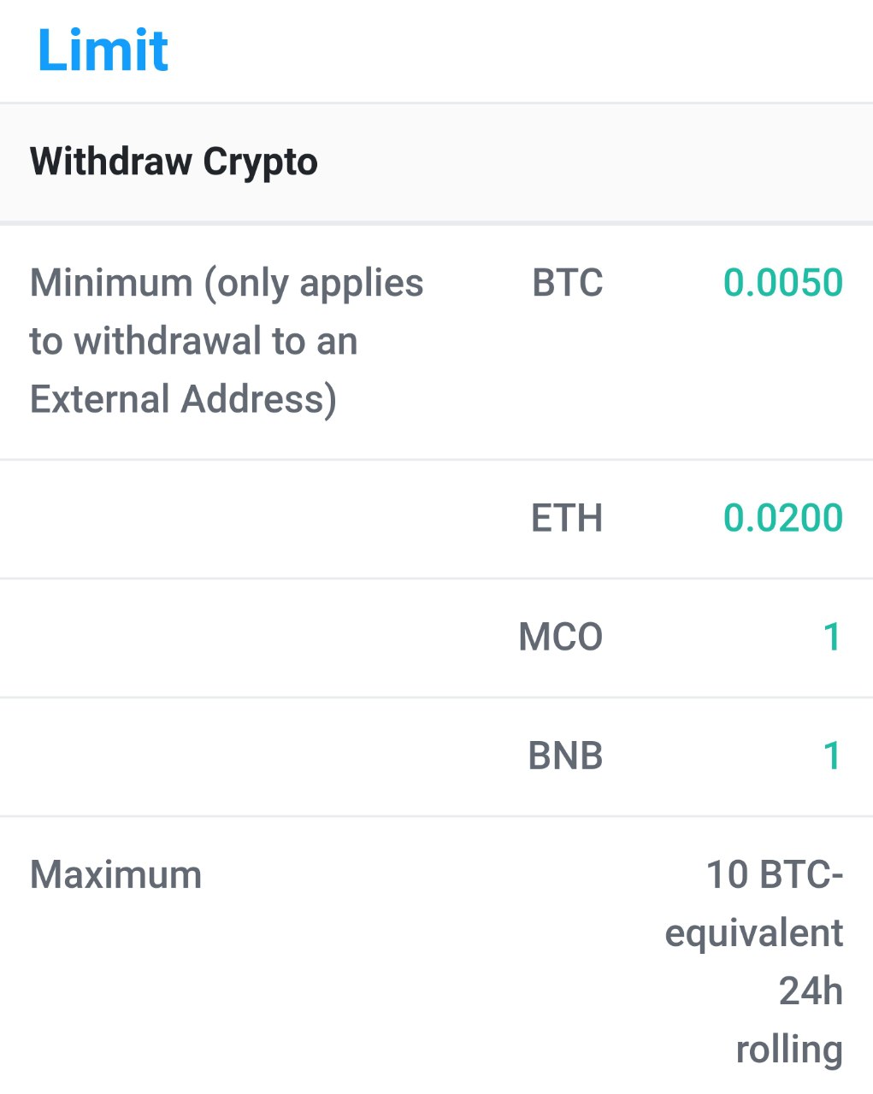
Task: Click the line reading to withdrawal to an
Action: [x=193, y=341]
